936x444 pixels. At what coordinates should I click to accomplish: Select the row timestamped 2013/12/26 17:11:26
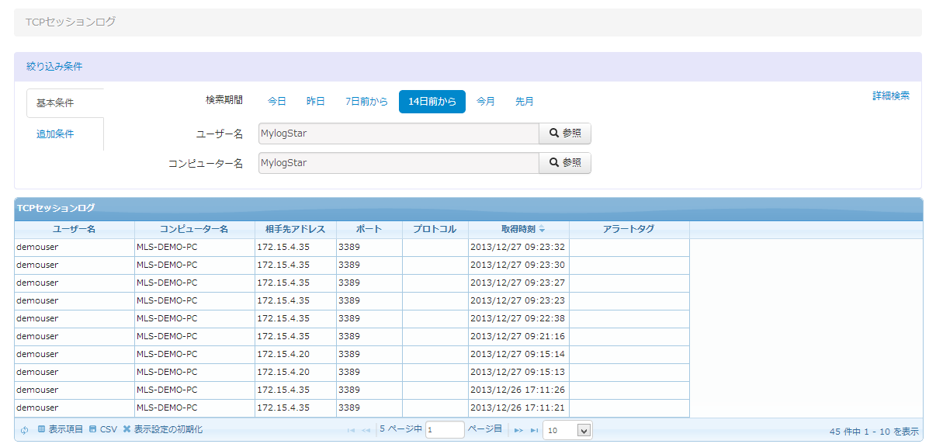tap(352, 390)
